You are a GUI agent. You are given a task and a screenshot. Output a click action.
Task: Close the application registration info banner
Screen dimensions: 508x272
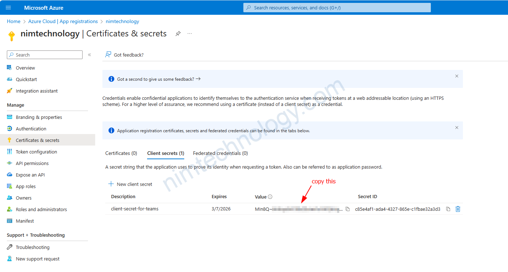point(456,128)
